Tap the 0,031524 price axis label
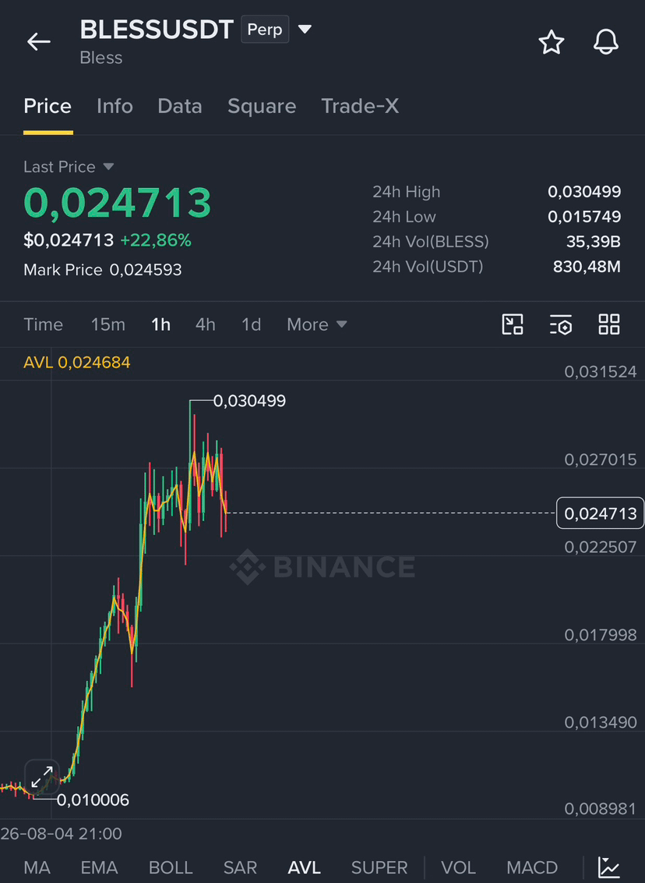Viewport: 645px width, 883px height. point(601,371)
